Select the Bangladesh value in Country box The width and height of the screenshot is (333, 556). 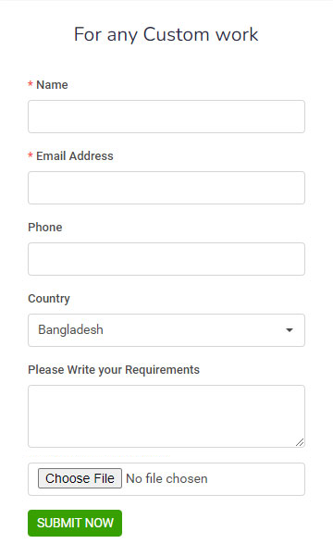click(70, 329)
